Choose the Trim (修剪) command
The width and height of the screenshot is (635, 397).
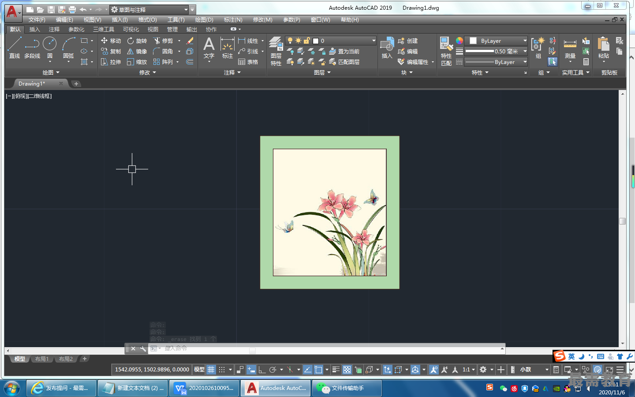(163, 41)
